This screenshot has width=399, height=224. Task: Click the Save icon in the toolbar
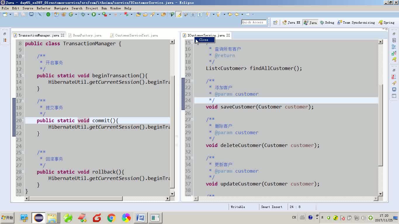(x=16, y=14)
